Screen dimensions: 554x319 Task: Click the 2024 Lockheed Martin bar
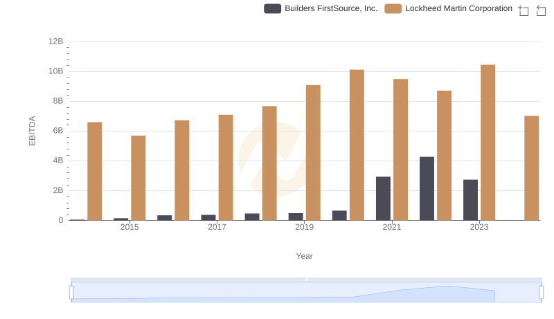tap(531, 168)
